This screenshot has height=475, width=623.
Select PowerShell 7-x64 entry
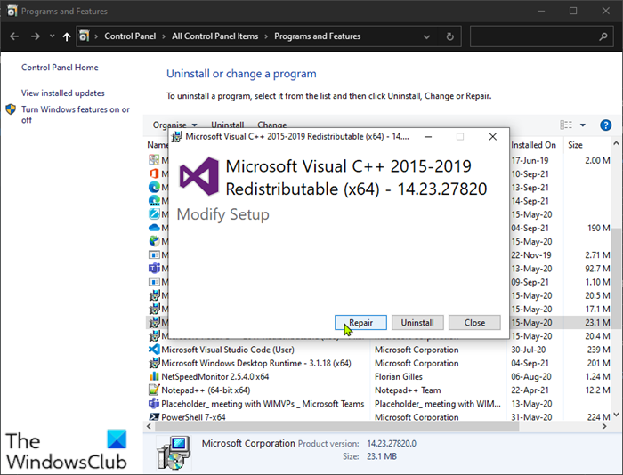(378, 416)
